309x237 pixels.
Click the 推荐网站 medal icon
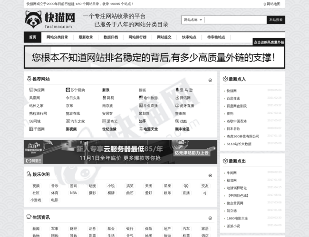pos(29,79)
